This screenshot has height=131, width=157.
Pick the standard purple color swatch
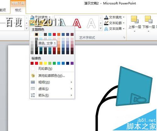(x=72, y=63)
